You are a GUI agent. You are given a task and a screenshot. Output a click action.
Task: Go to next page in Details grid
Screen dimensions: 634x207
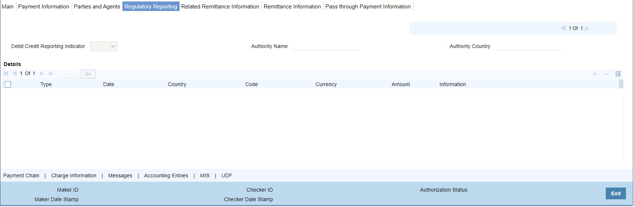(42, 74)
